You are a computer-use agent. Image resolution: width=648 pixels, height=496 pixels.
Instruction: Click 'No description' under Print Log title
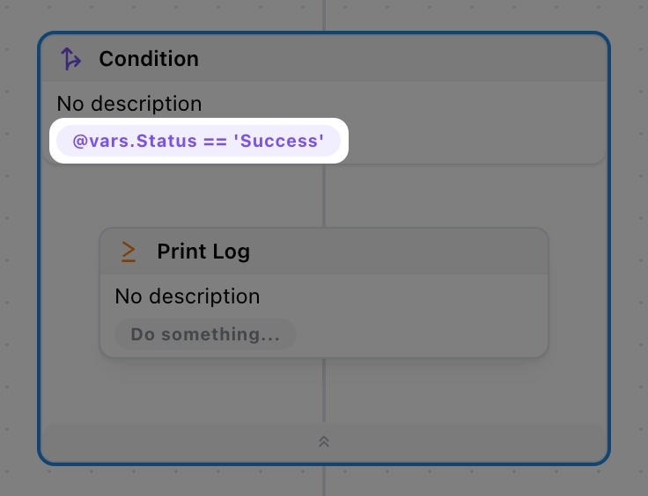pos(188,296)
